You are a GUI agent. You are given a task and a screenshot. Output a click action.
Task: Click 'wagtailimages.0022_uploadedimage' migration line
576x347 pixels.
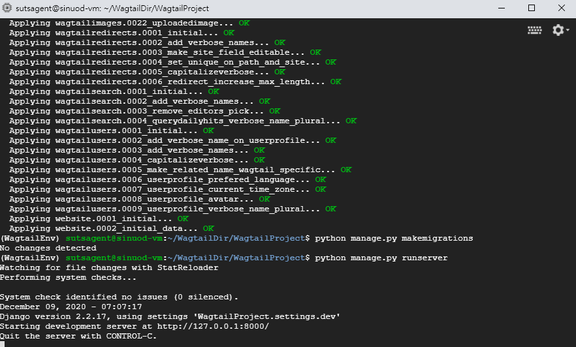coord(129,23)
